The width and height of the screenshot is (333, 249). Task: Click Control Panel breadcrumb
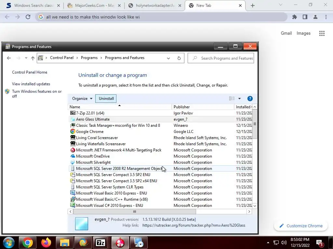click(61, 58)
